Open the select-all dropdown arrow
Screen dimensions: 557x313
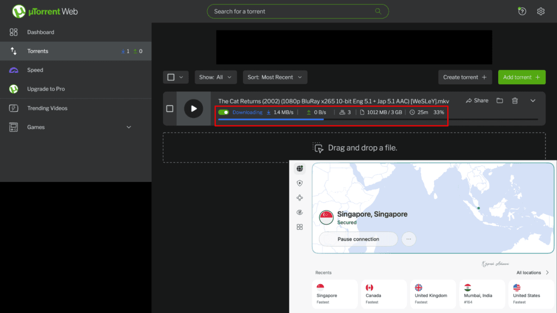pos(181,77)
